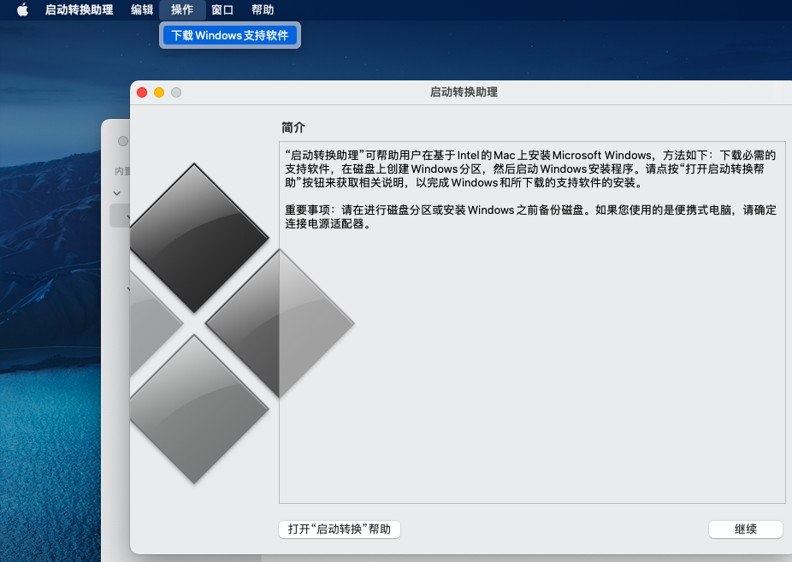Click the 继续 button

[x=746, y=529]
